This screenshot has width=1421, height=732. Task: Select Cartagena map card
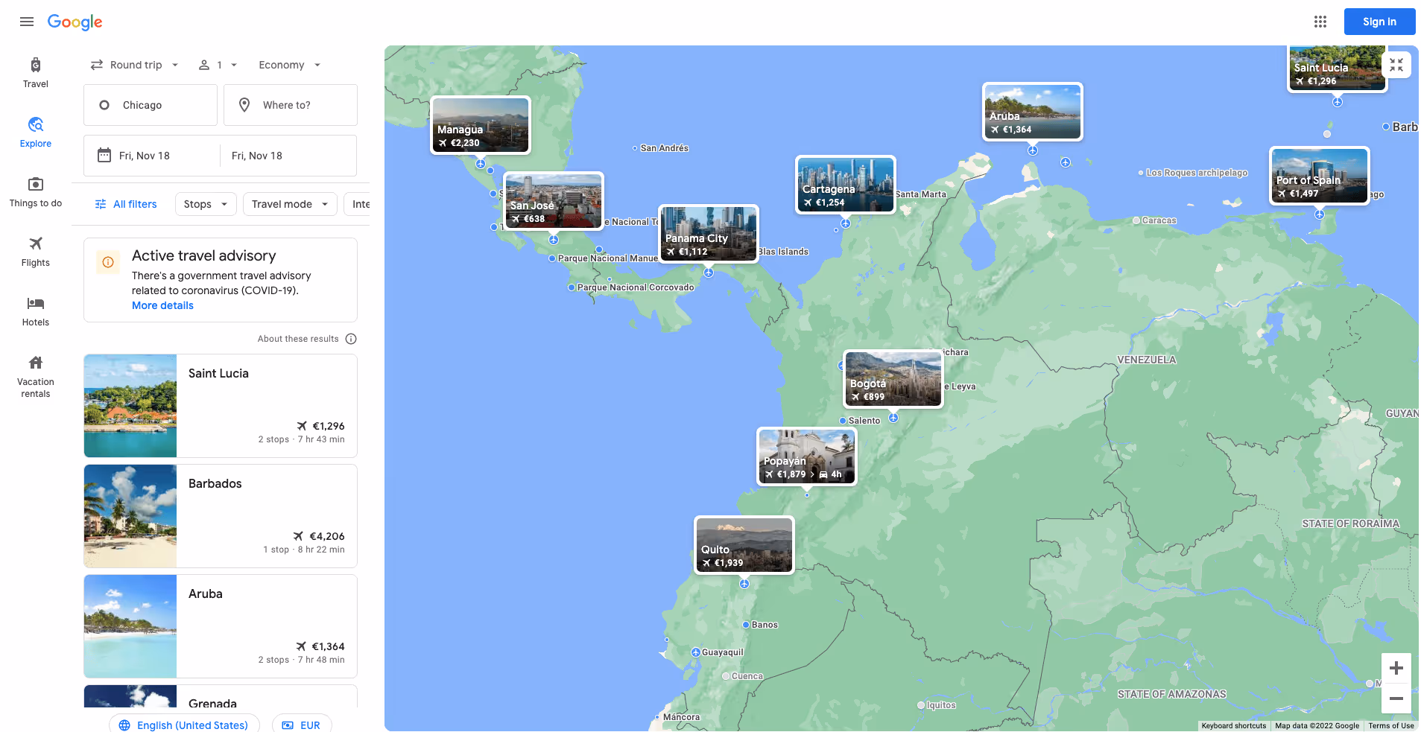tap(846, 185)
